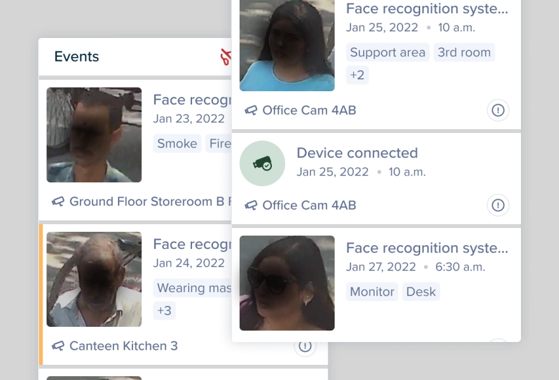Open the Jan 23 event face thumbnail
The width and height of the screenshot is (559, 380).
(x=94, y=135)
